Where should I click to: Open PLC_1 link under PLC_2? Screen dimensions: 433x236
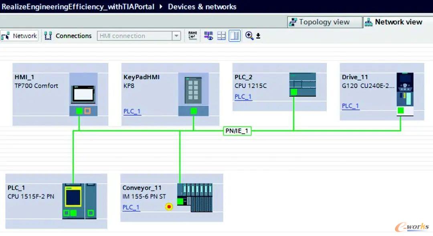[x=243, y=97]
